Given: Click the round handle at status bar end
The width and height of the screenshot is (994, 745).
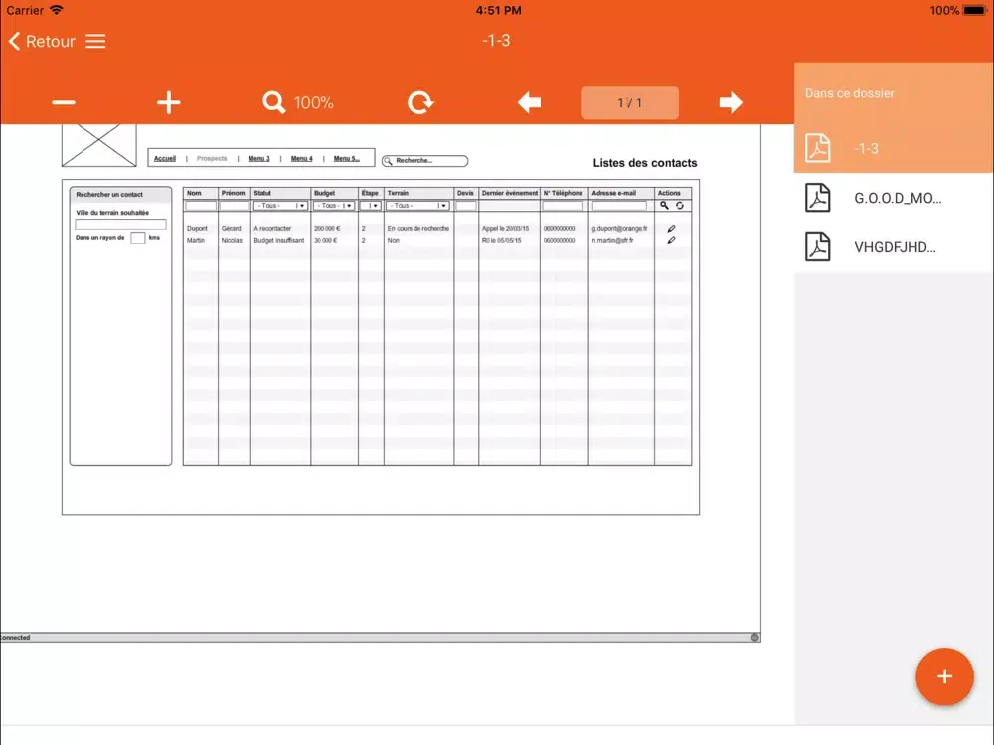Looking at the screenshot, I should pyautogui.click(x=755, y=638).
